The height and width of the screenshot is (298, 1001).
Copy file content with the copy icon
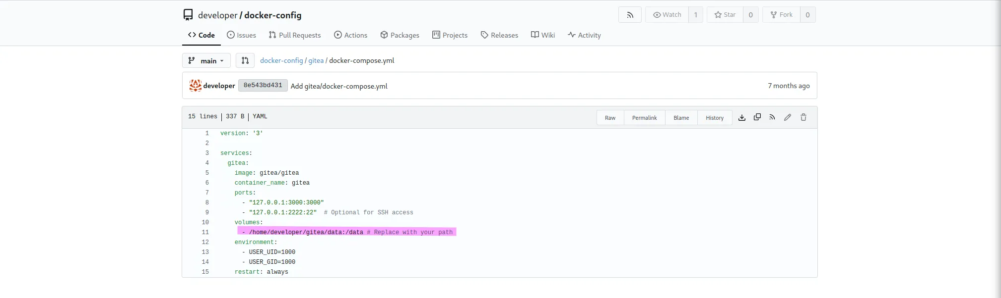click(x=757, y=117)
